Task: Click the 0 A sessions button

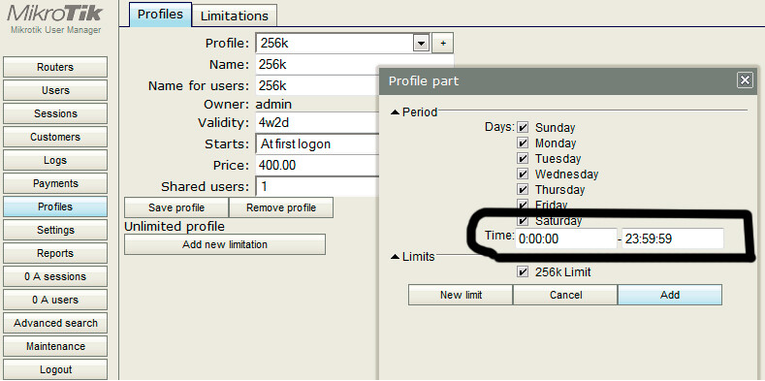Action: [x=55, y=276]
